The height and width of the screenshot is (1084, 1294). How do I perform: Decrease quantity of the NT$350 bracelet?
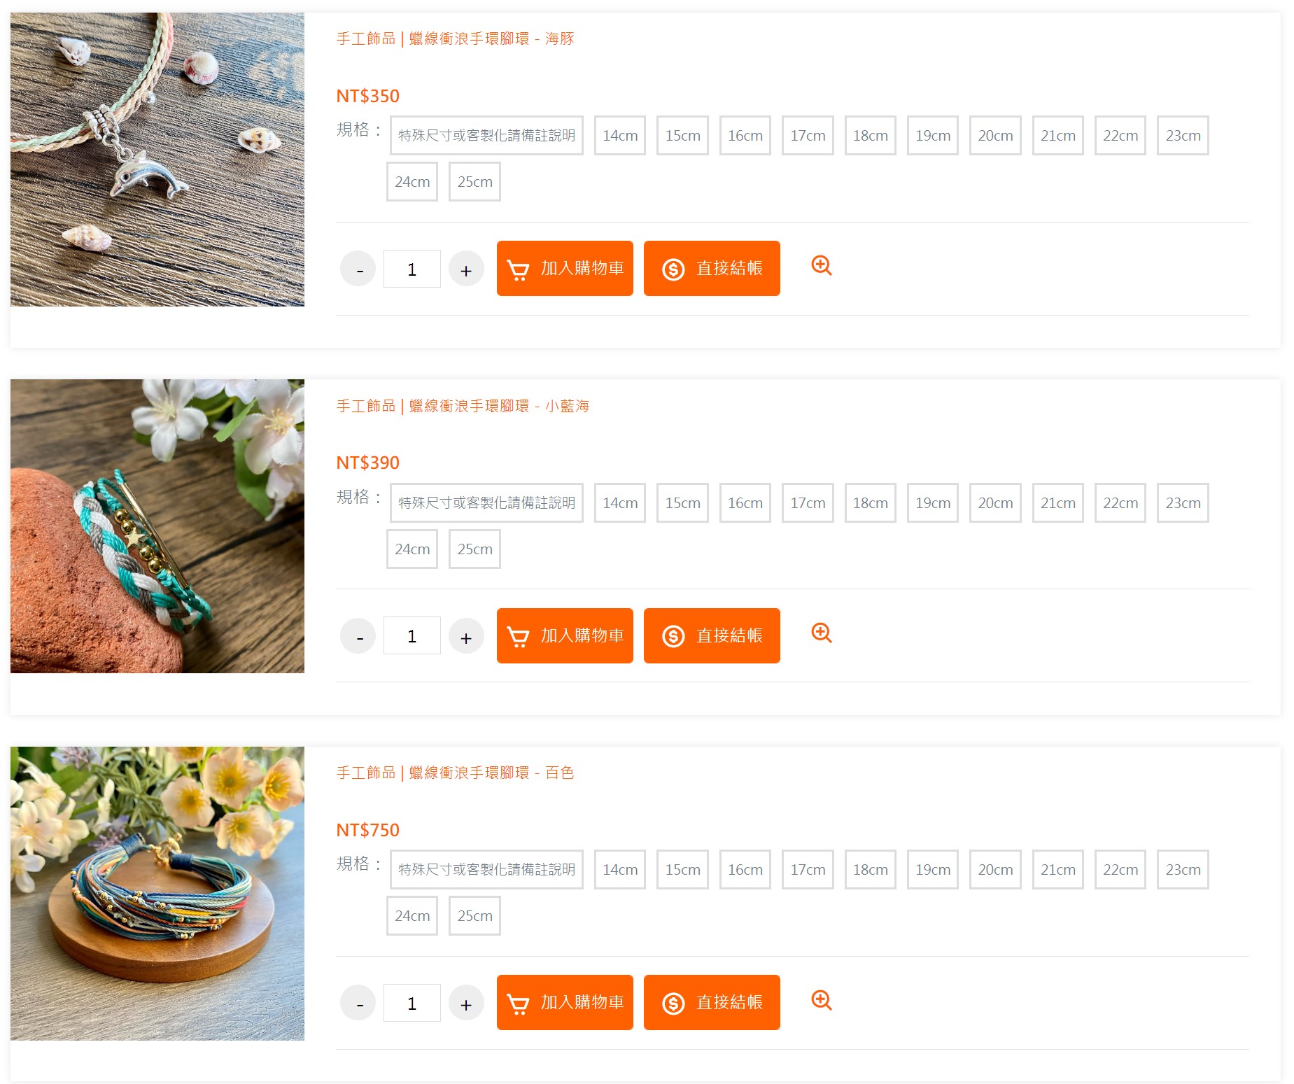358,269
